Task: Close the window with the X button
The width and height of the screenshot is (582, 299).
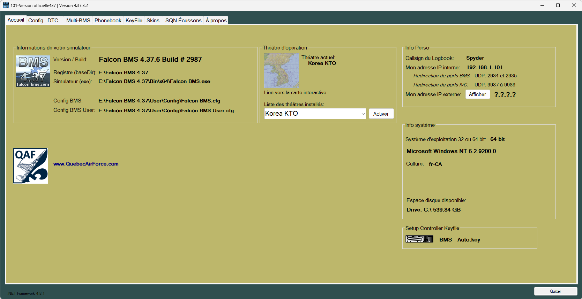Action: 574,5
